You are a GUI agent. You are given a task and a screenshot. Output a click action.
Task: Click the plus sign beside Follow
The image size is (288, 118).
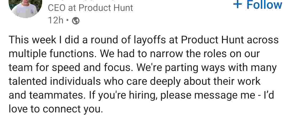pos(237,5)
